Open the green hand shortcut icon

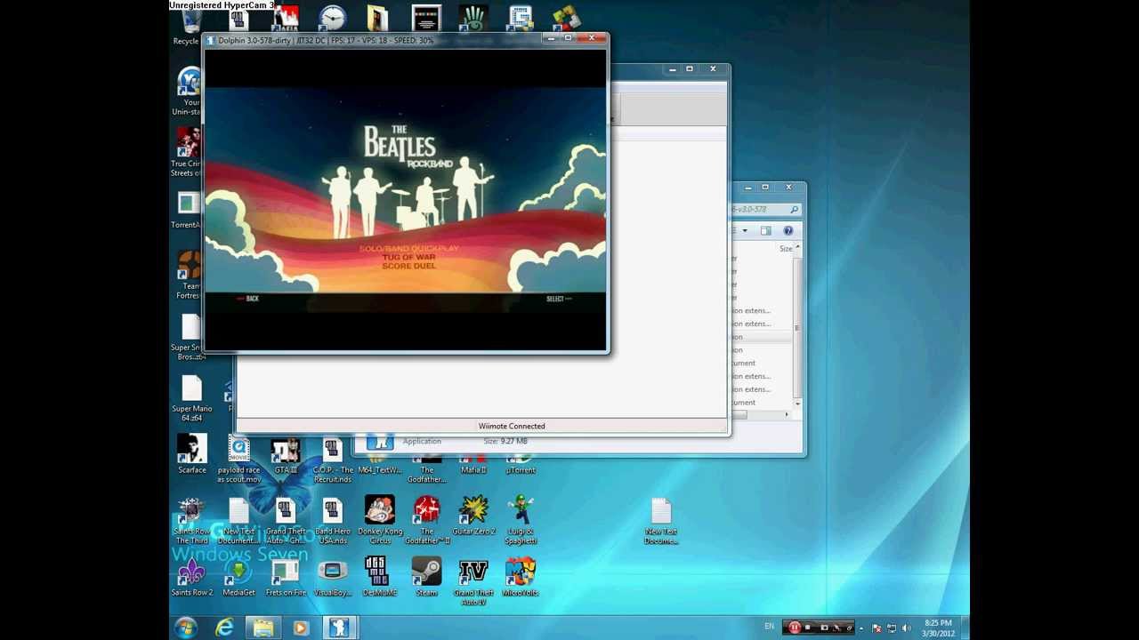coord(473,18)
